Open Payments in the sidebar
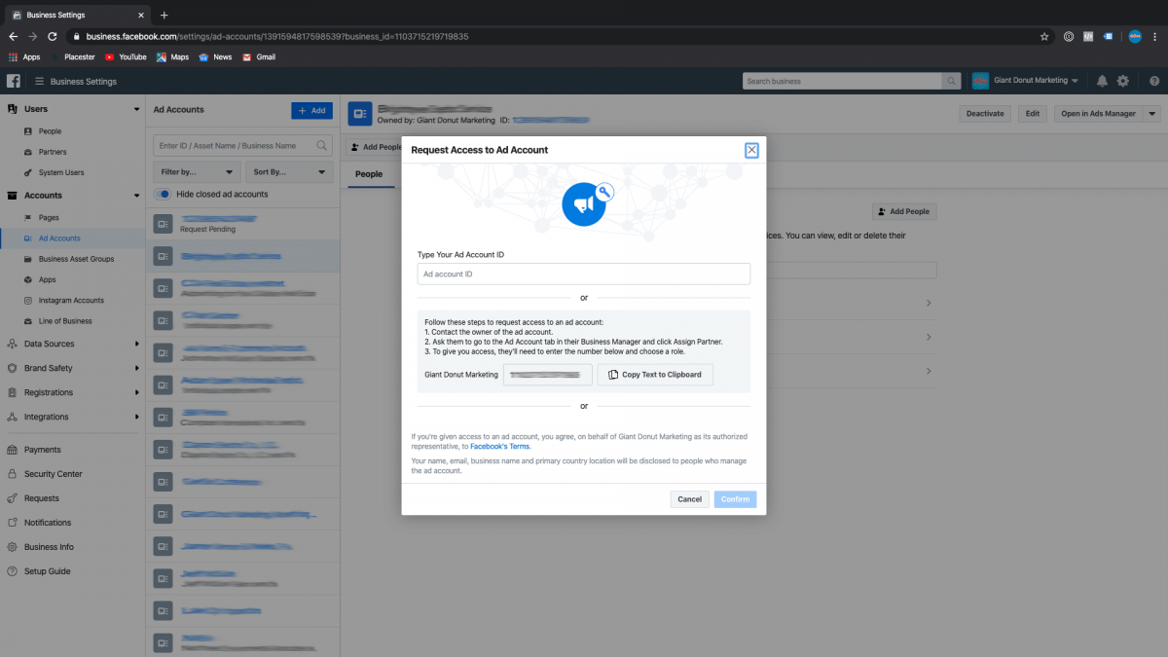 (x=42, y=450)
